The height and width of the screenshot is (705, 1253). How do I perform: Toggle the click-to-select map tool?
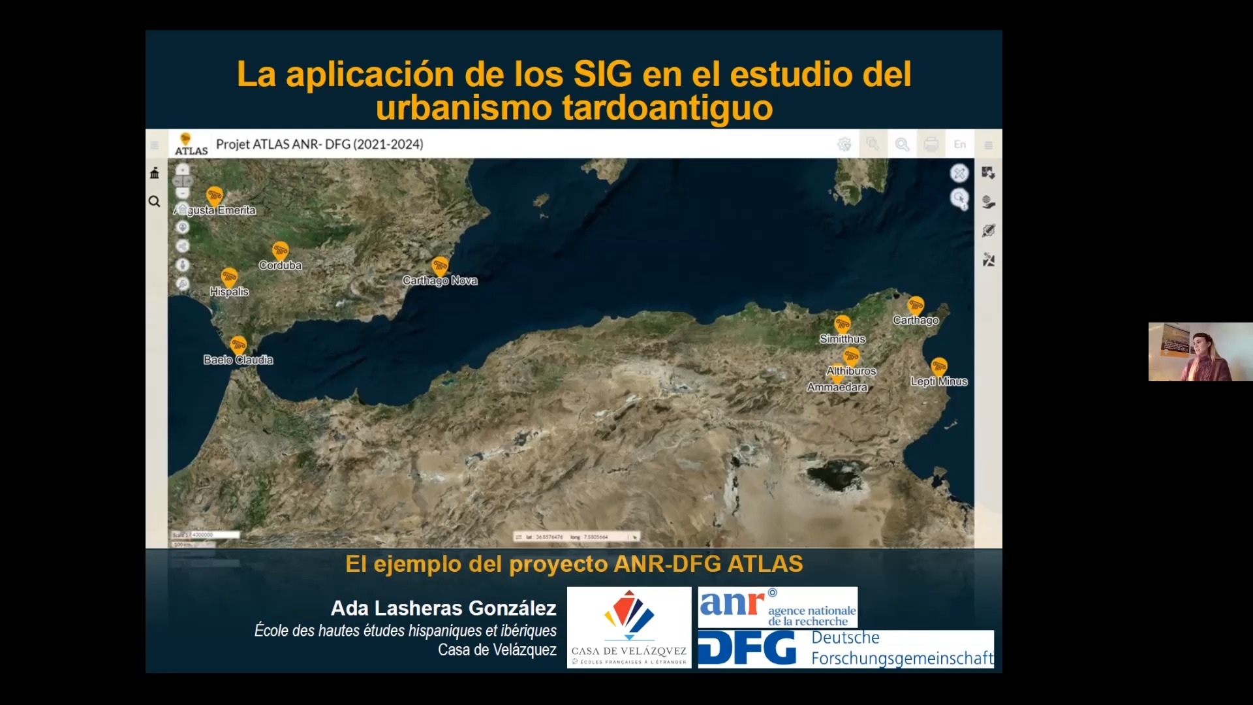[959, 198]
